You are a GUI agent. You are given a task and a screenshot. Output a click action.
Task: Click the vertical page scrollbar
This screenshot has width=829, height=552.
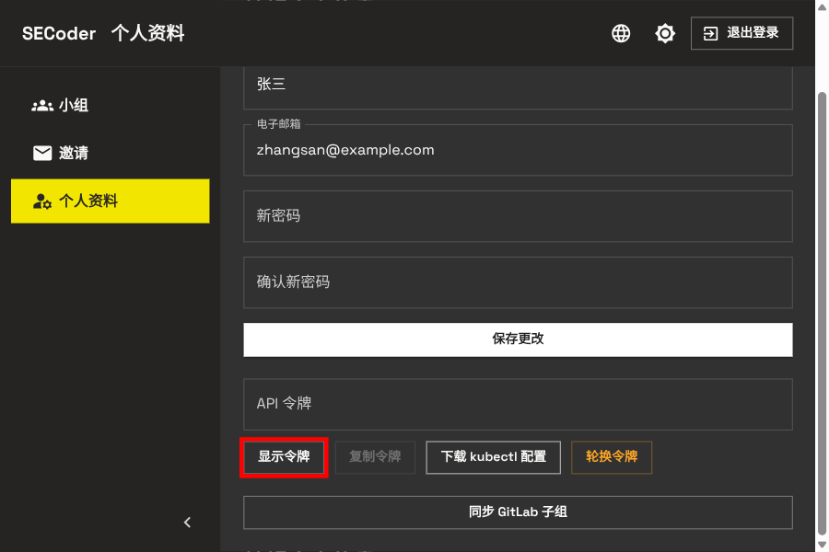point(822,314)
